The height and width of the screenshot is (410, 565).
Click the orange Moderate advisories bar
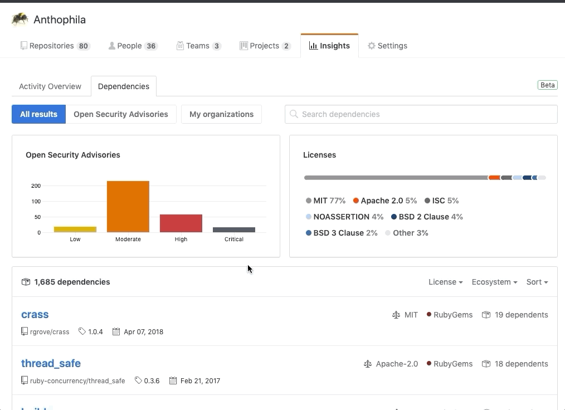[128, 207]
